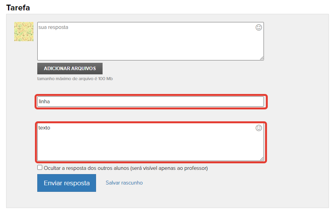Submit with the 'Enviar resposta' button

coord(66,183)
